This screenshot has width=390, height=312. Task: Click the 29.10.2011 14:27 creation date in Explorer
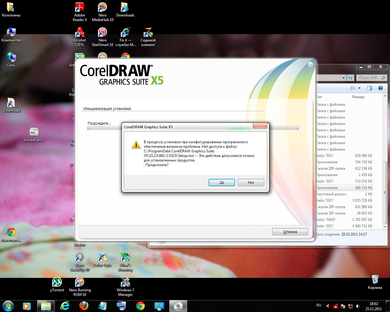(x=354, y=234)
